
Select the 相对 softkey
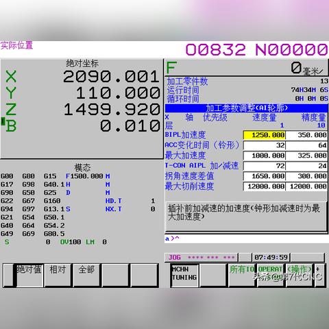point(58,276)
